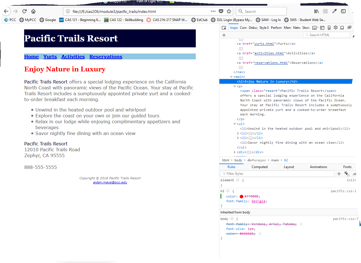Click the Forward navigation arrow
Screen dimensions: 361x263
(15, 11)
